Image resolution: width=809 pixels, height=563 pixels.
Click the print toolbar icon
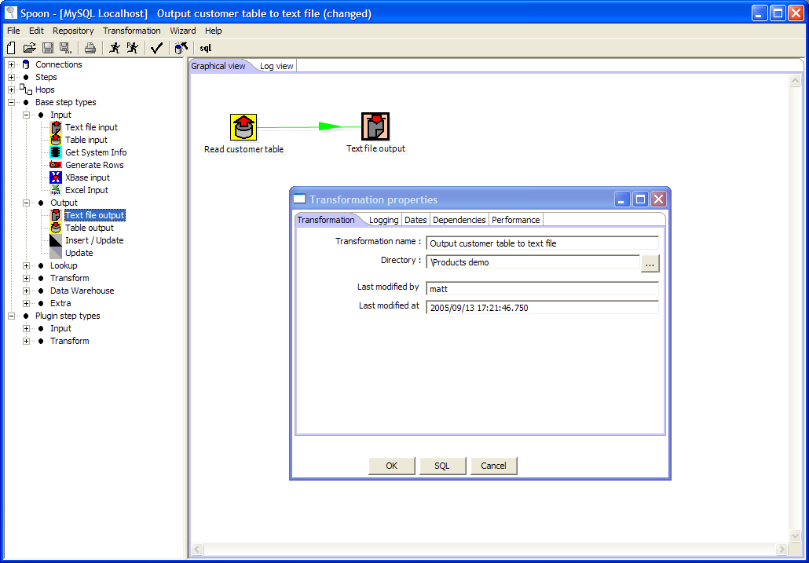pyautogui.click(x=90, y=48)
